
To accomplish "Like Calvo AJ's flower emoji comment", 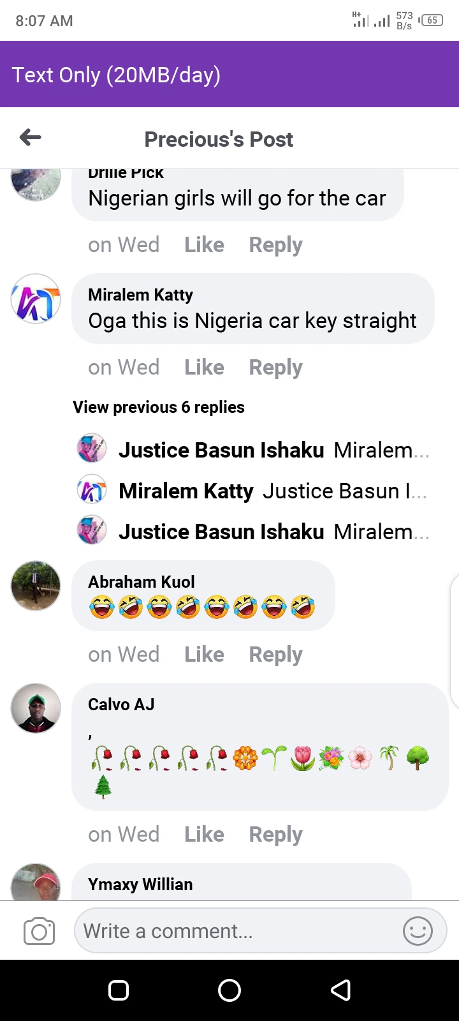I will pyautogui.click(x=204, y=835).
